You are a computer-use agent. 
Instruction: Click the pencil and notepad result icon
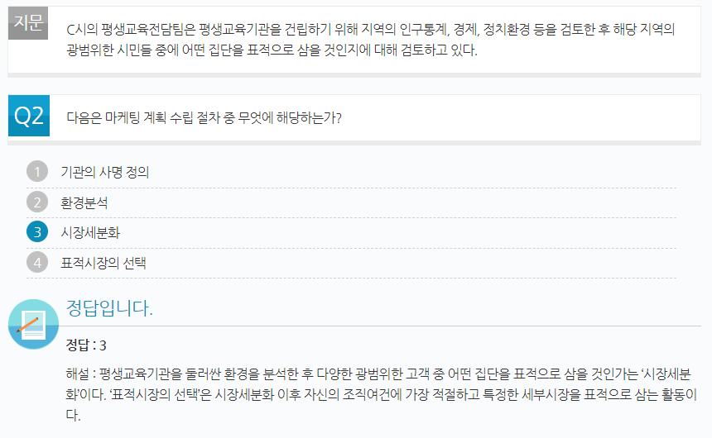click(33, 324)
